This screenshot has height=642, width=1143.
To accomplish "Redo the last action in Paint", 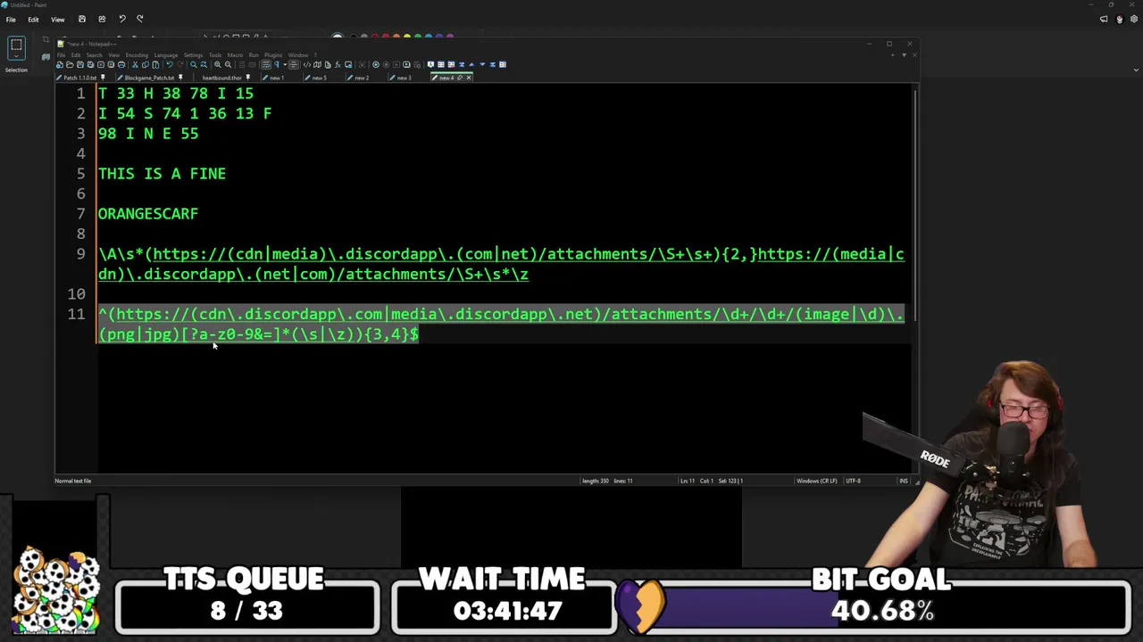I will click(139, 19).
